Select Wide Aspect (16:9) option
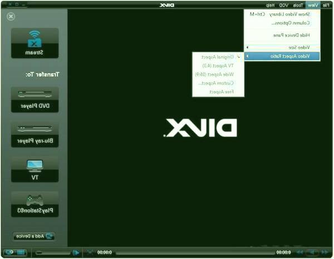This screenshot has height=259, width=334. 218,74
